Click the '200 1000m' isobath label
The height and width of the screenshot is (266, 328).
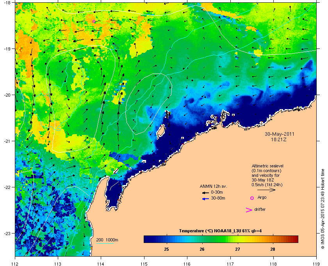[107, 240]
